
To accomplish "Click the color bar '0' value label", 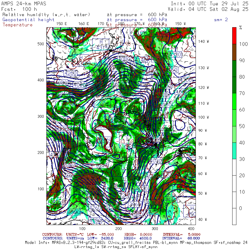I will click(241, 208).
